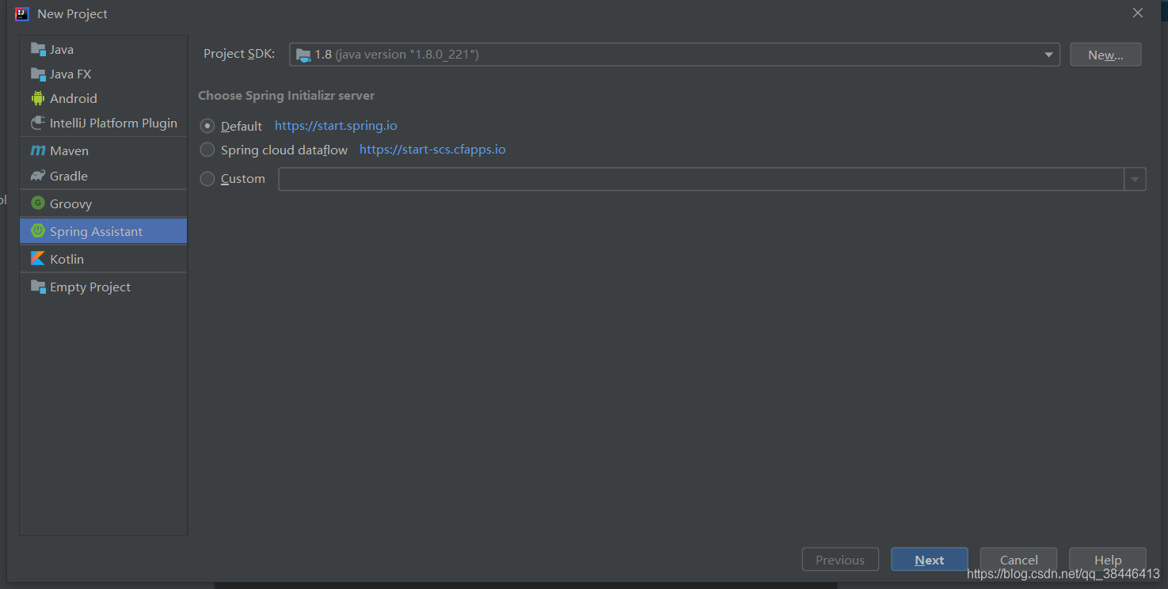Choose the Java project type label
The width and height of the screenshot is (1168, 589).
pos(62,49)
